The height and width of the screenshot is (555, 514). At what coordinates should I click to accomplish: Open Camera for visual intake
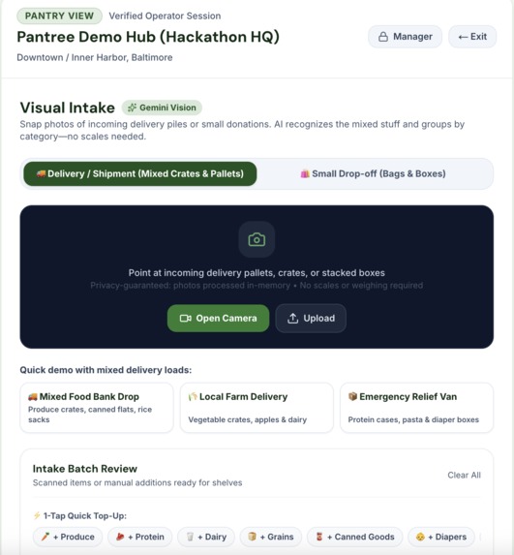click(x=218, y=319)
